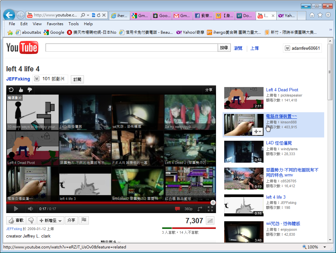Select the 紅白機 熱血籃球 suggested thumbnail in player

[190, 184]
